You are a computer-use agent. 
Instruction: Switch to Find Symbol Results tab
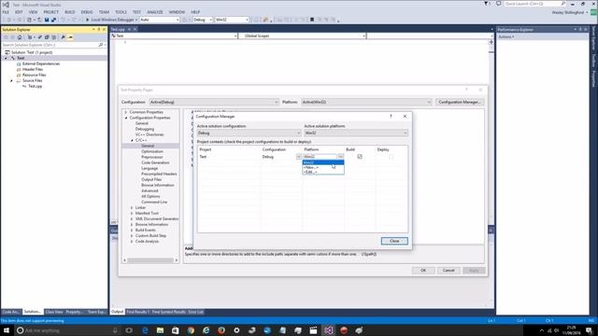(168, 312)
